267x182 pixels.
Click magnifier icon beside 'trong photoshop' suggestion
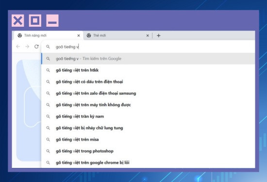click(48, 151)
